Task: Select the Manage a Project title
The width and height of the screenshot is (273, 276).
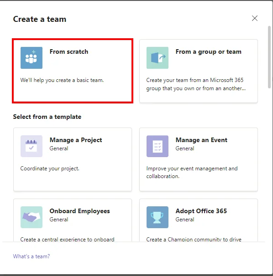Action: coord(76,140)
